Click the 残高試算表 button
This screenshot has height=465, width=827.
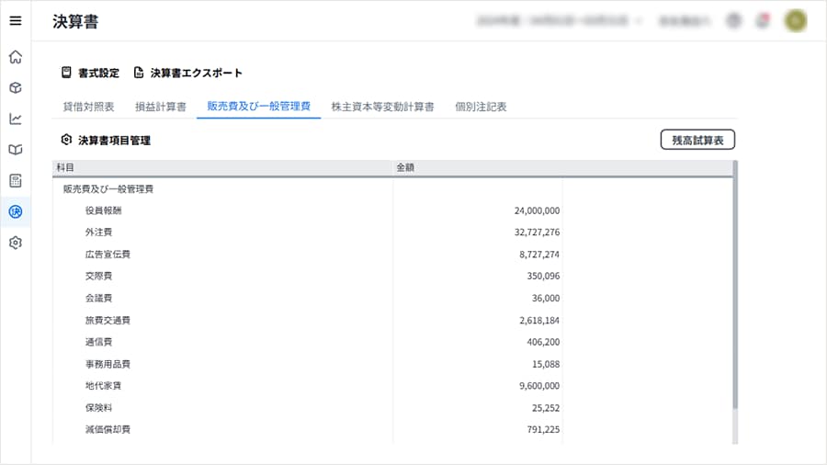tap(697, 140)
